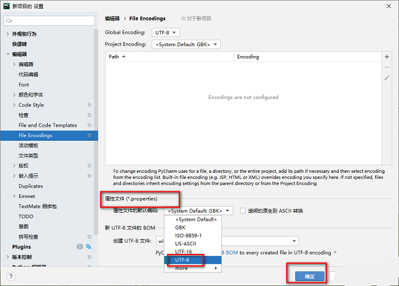The image size is (399, 286).
Task: Sort by the Path column header
Action: tap(169, 57)
